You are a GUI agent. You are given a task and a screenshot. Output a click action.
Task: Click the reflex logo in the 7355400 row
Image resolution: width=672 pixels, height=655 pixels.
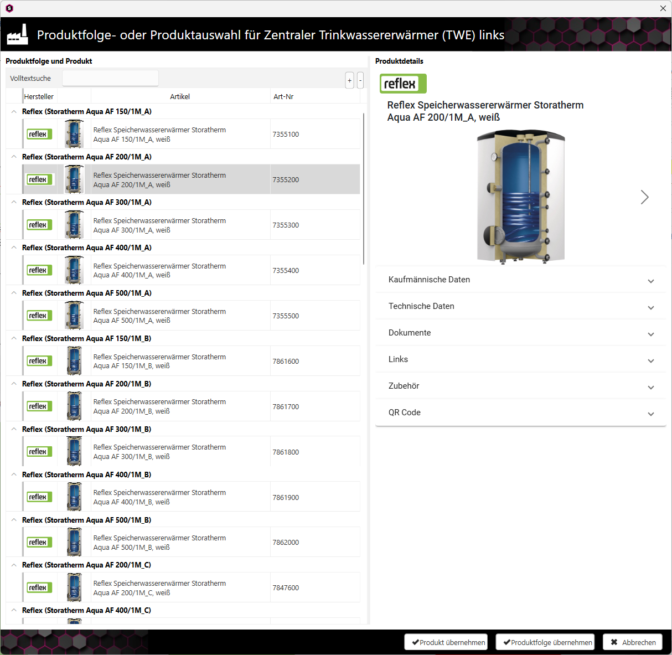click(39, 270)
